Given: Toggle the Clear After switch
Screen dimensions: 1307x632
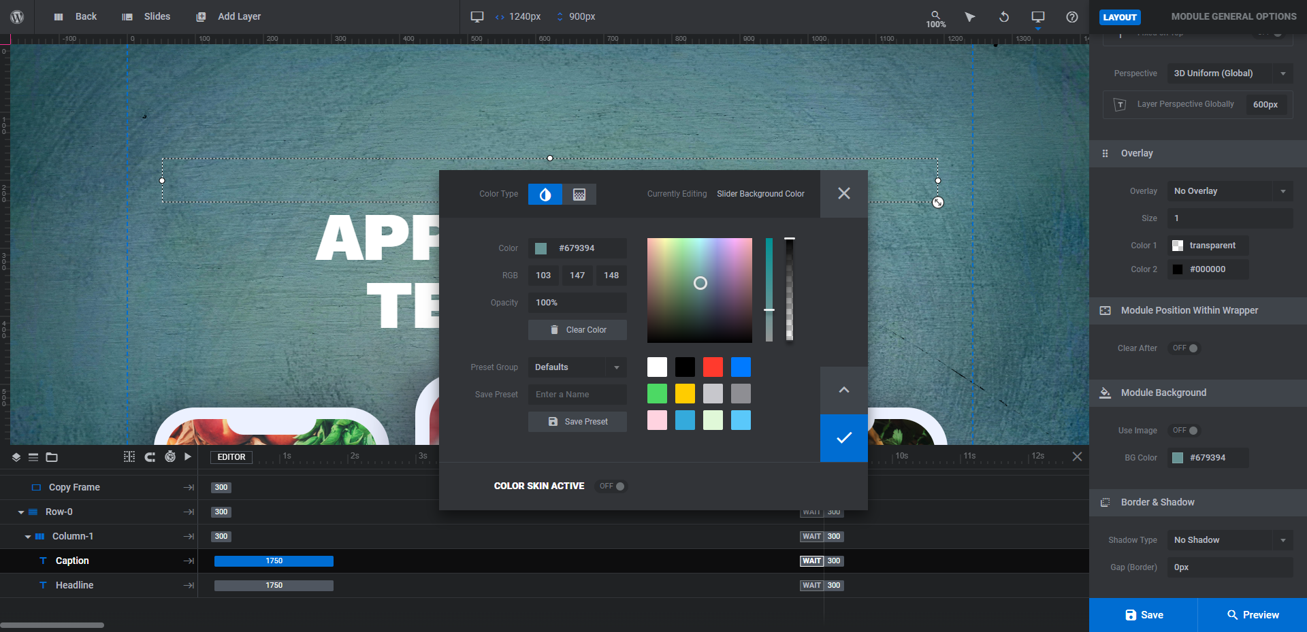Looking at the screenshot, I should click(1184, 348).
